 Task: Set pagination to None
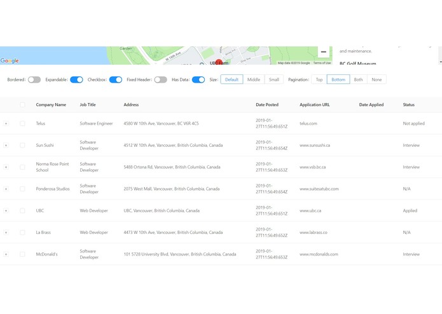coord(376,79)
